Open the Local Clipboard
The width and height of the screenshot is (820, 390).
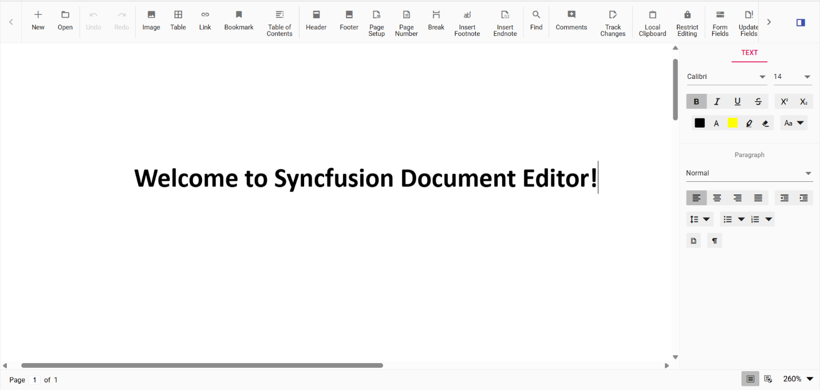click(x=652, y=23)
